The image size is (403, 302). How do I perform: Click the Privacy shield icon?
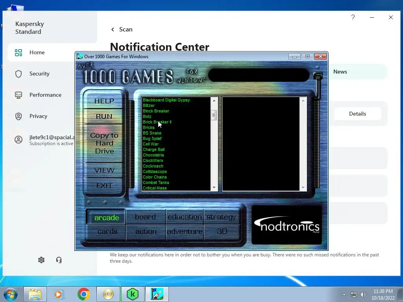click(x=18, y=116)
